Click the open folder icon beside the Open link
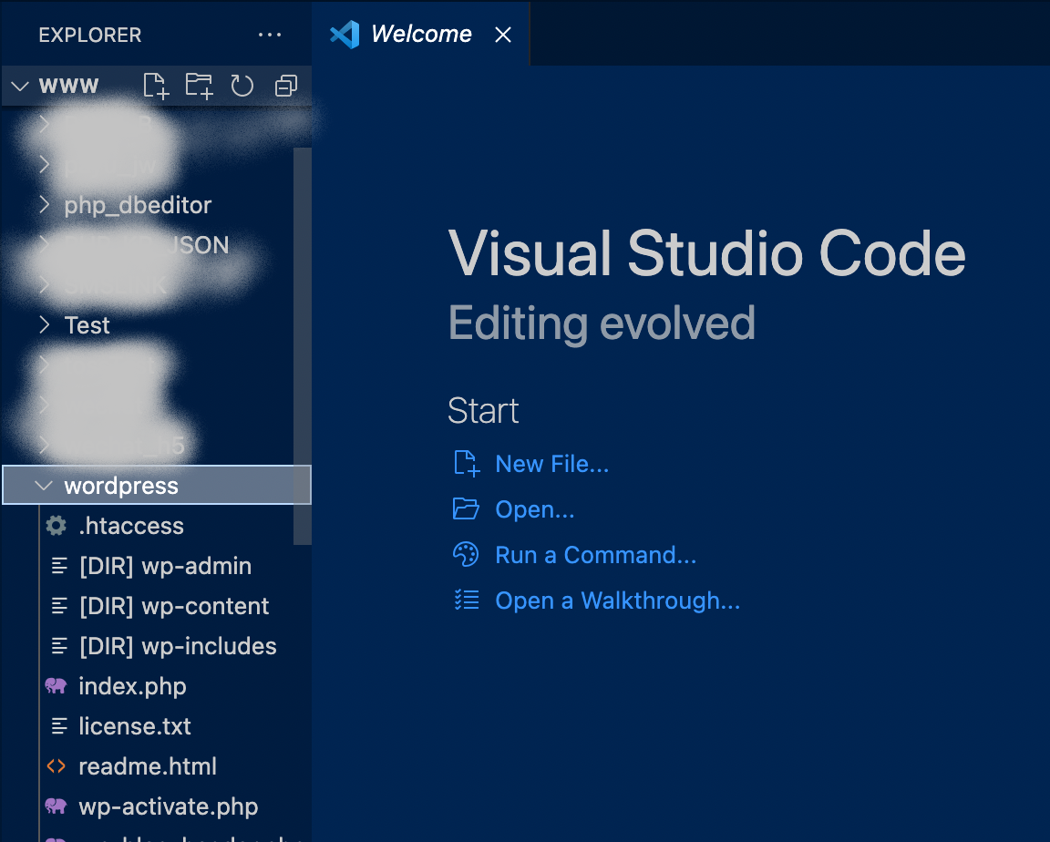The height and width of the screenshot is (842, 1050). (x=466, y=509)
